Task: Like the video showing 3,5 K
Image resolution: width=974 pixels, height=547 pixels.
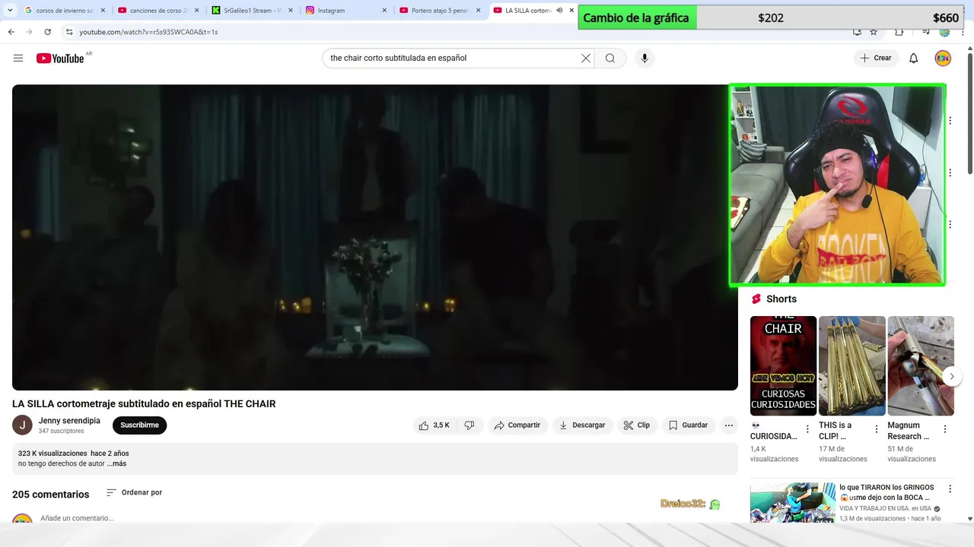Action: click(434, 425)
